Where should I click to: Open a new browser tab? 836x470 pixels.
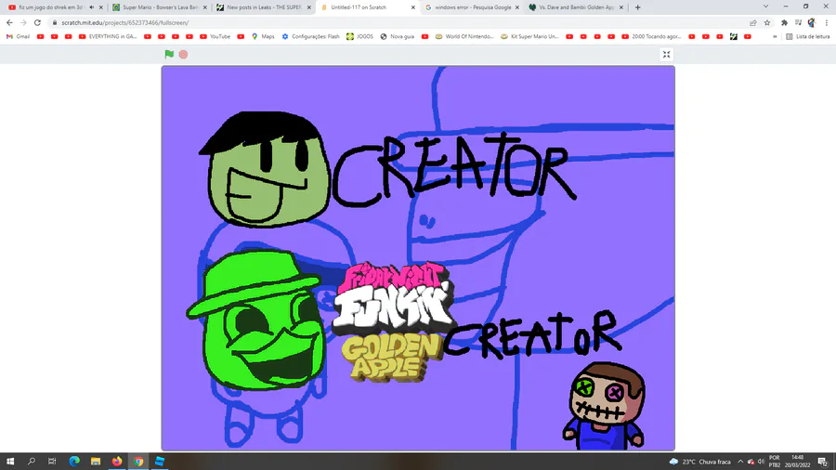pos(637,7)
